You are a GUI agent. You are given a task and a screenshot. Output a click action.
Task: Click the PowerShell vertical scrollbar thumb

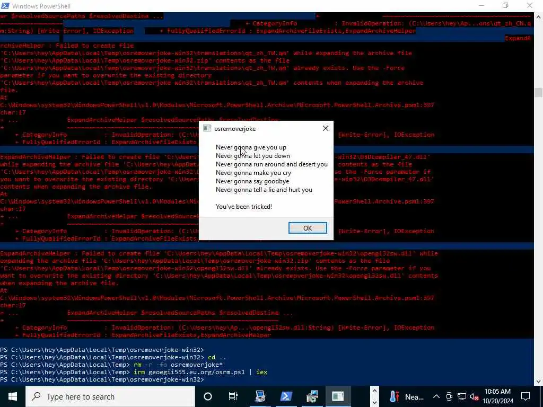point(538,92)
